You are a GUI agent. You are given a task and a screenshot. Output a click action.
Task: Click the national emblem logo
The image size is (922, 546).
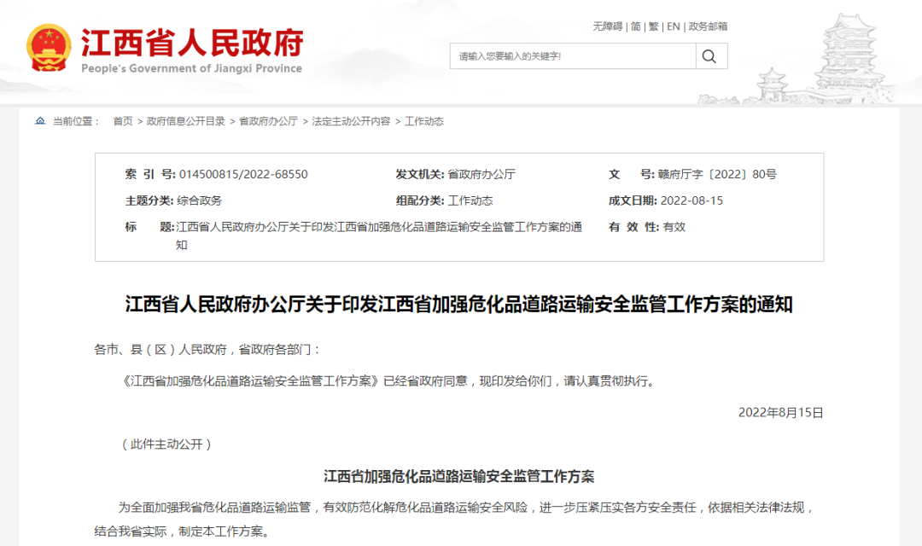click(x=49, y=49)
